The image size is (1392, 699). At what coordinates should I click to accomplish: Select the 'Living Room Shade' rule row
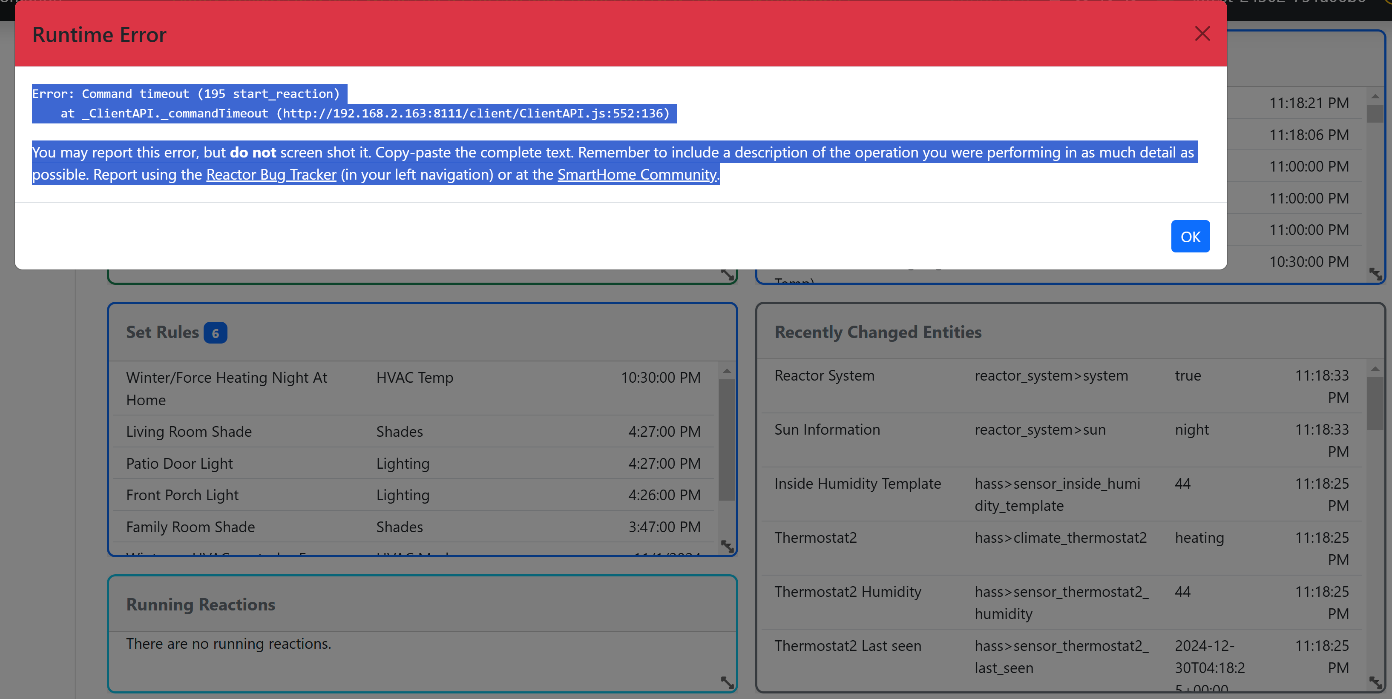coord(414,431)
